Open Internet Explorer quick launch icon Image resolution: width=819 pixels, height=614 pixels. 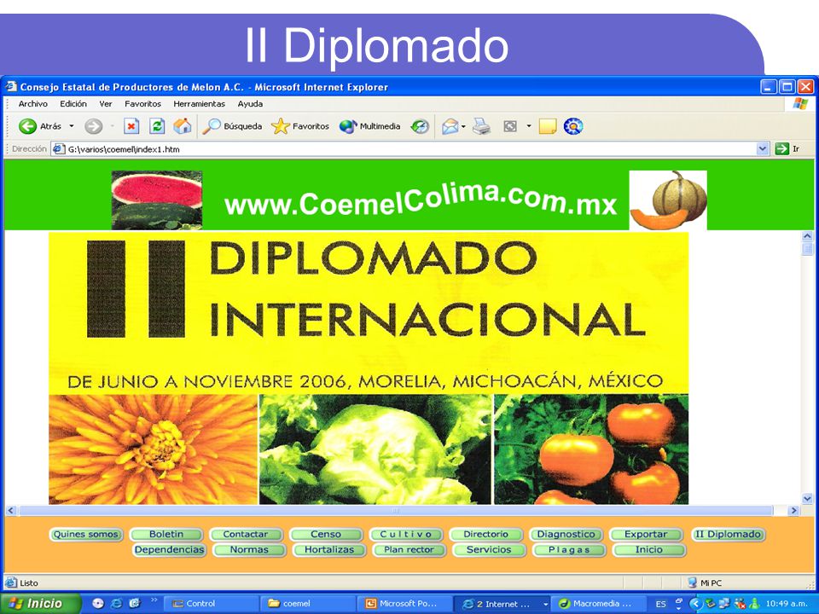116,603
